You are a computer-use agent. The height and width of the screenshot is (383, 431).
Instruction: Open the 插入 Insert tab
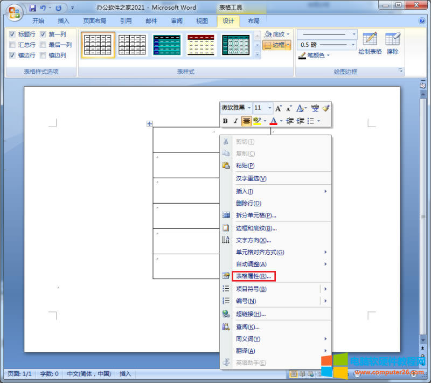(x=63, y=21)
